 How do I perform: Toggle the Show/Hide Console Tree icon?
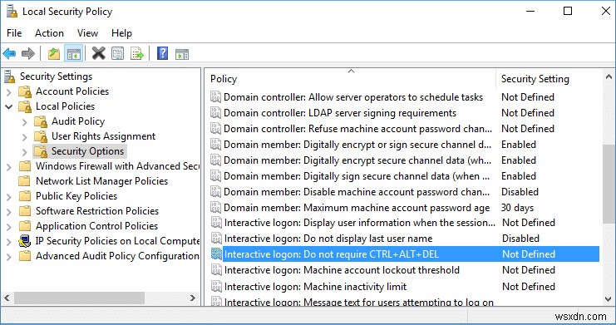tap(73, 53)
